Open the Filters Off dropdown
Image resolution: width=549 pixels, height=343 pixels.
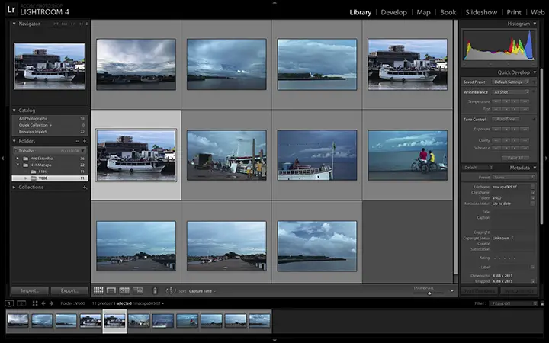point(513,303)
